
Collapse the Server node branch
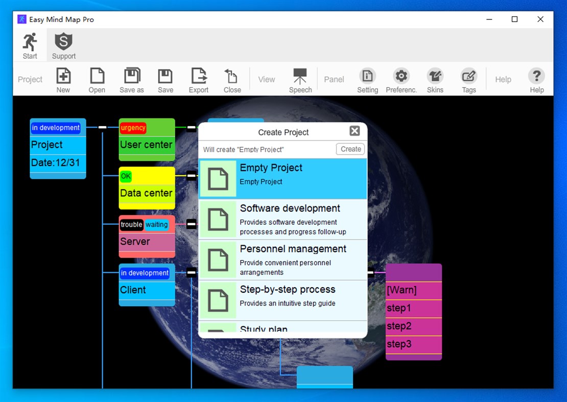pos(191,224)
